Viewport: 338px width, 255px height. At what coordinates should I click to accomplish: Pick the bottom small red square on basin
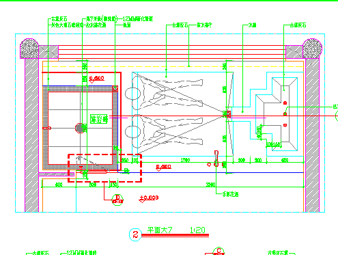click(285, 125)
